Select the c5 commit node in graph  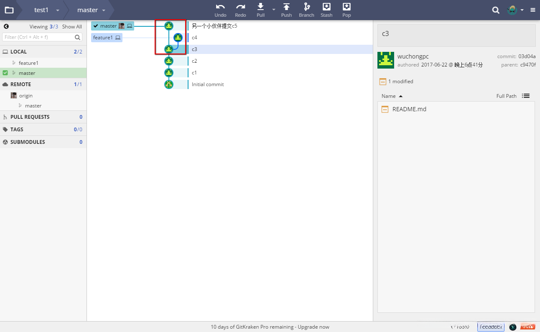pyautogui.click(x=168, y=26)
